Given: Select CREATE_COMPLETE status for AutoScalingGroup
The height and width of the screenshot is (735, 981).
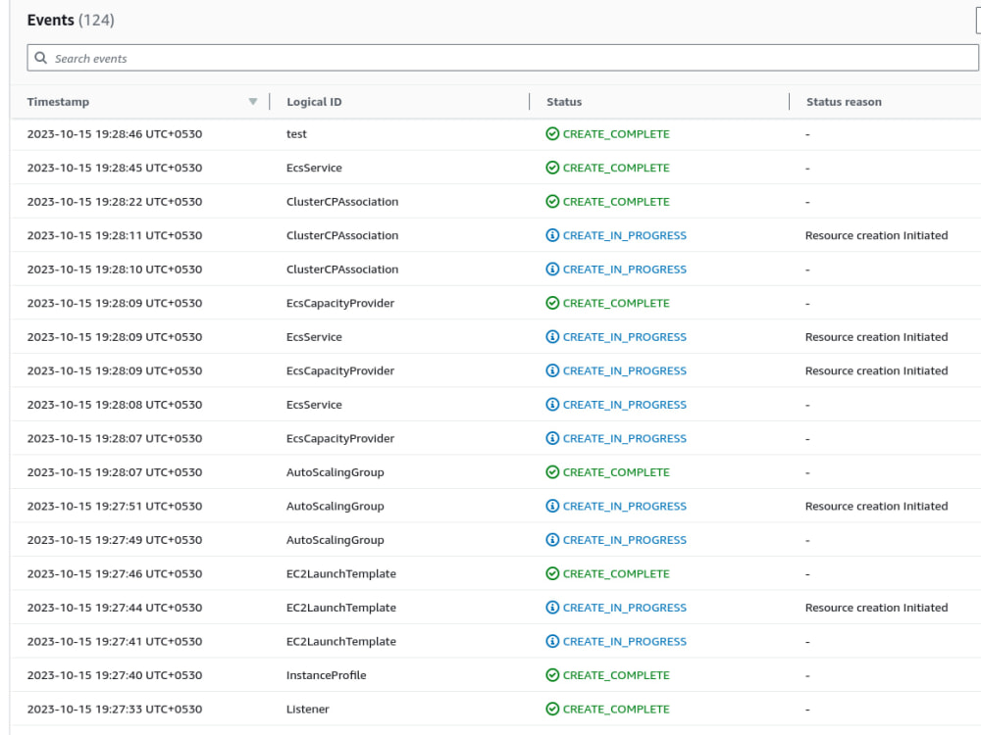Looking at the screenshot, I should tap(616, 472).
